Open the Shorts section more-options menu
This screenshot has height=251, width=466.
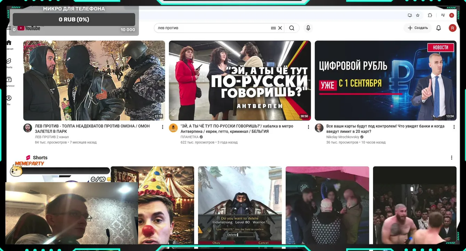[x=452, y=158]
